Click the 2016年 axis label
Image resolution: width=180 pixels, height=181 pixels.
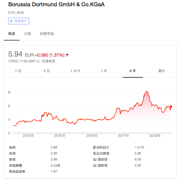point(92,136)
